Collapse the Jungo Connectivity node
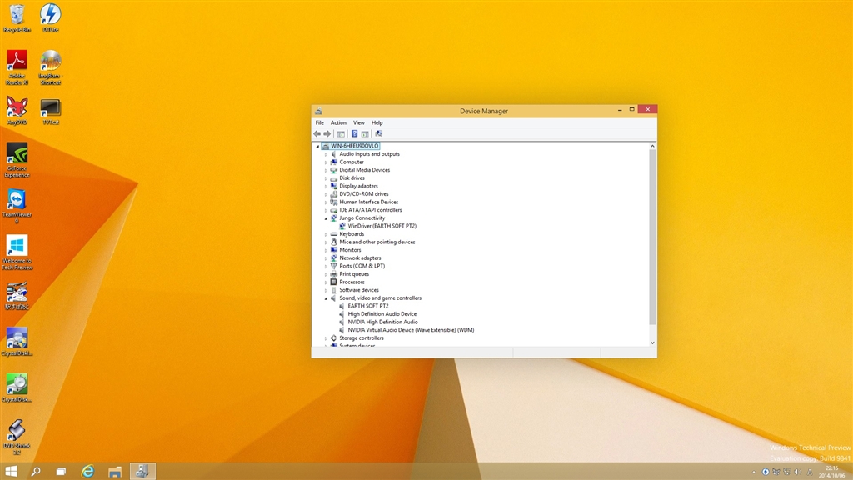 [x=327, y=218]
